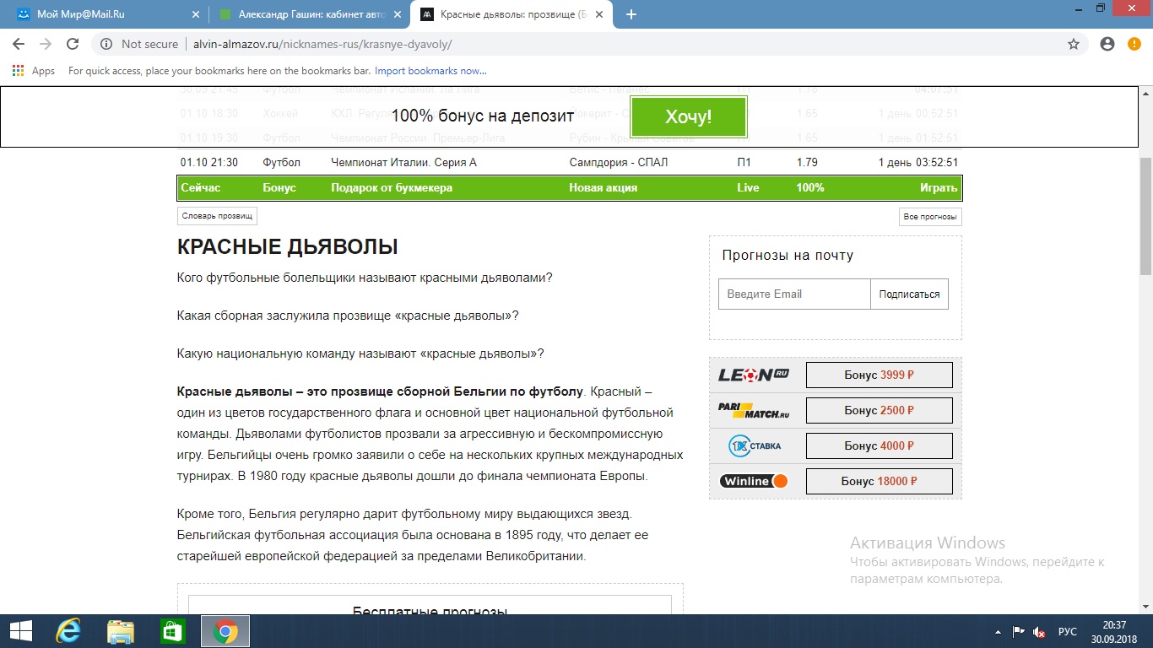Claim the Бонус 18000 ₽ offer
Image resolution: width=1153 pixels, height=648 pixels.
880,481
